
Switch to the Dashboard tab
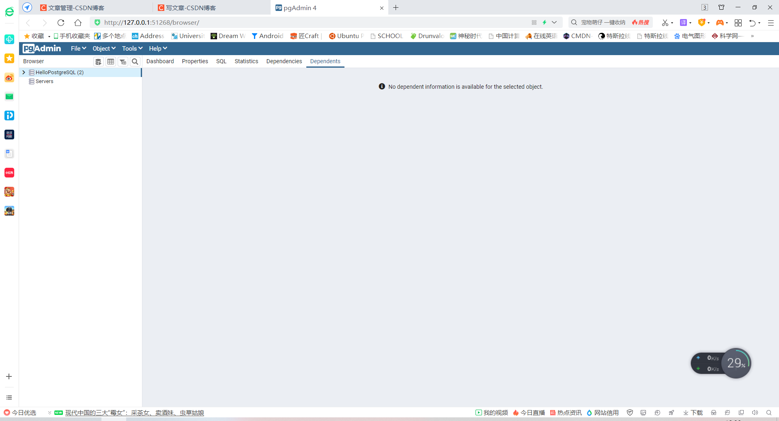pyautogui.click(x=160, y=61)
